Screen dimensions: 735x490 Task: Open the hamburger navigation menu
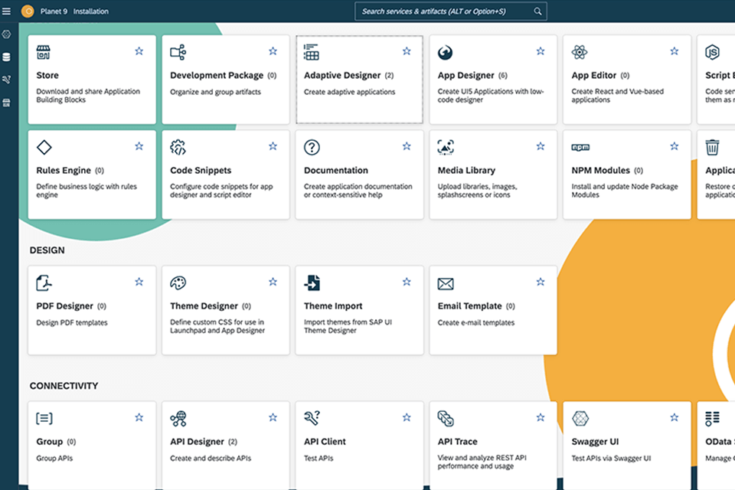point(6,11)
